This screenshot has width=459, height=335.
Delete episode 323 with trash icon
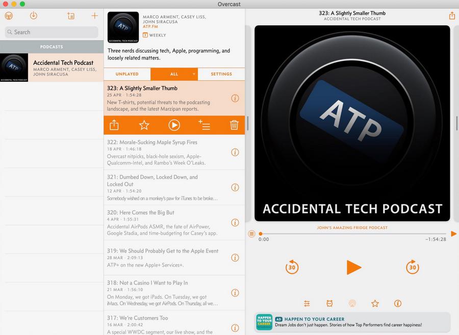(234, 125)
